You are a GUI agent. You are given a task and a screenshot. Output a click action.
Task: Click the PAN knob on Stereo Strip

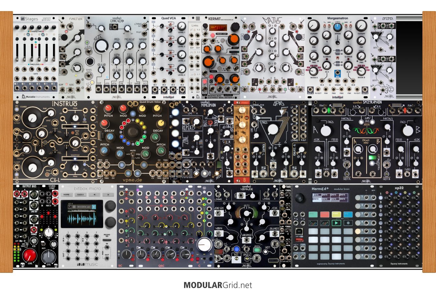[x=48, y=232]
